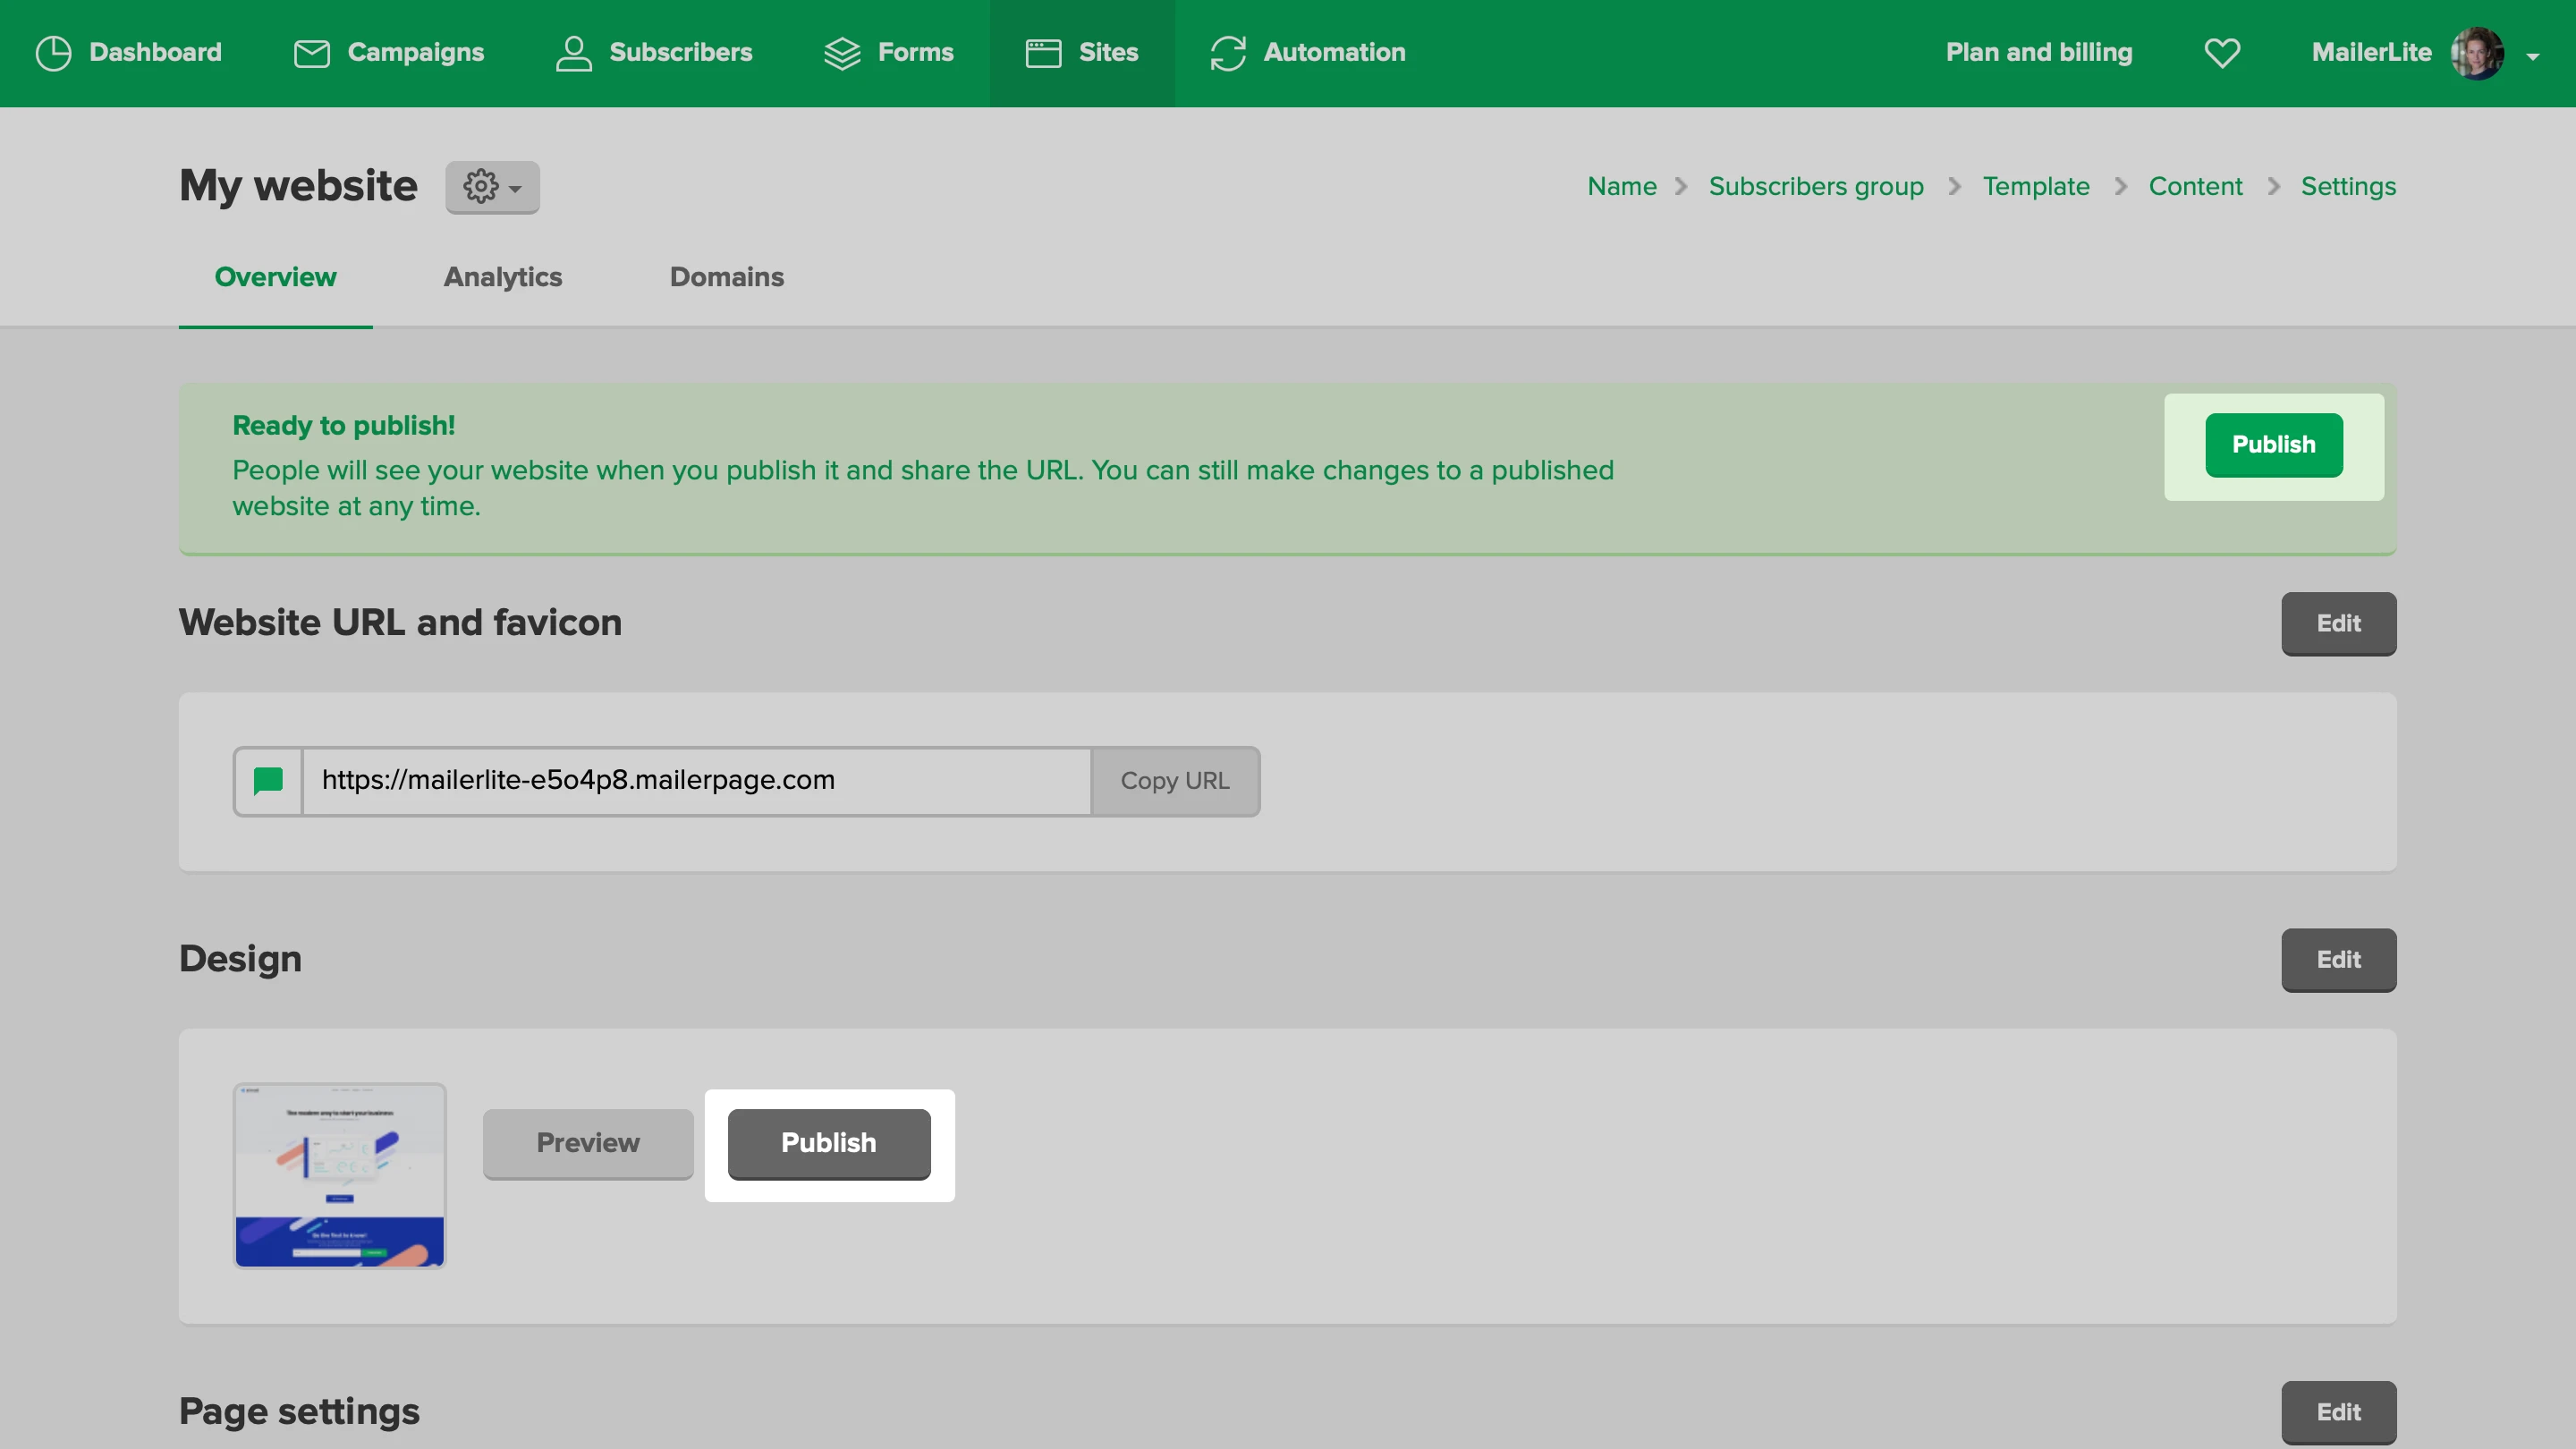
Task: Click the Campaigns envelope icon
Action: click(x=311, y=53)
